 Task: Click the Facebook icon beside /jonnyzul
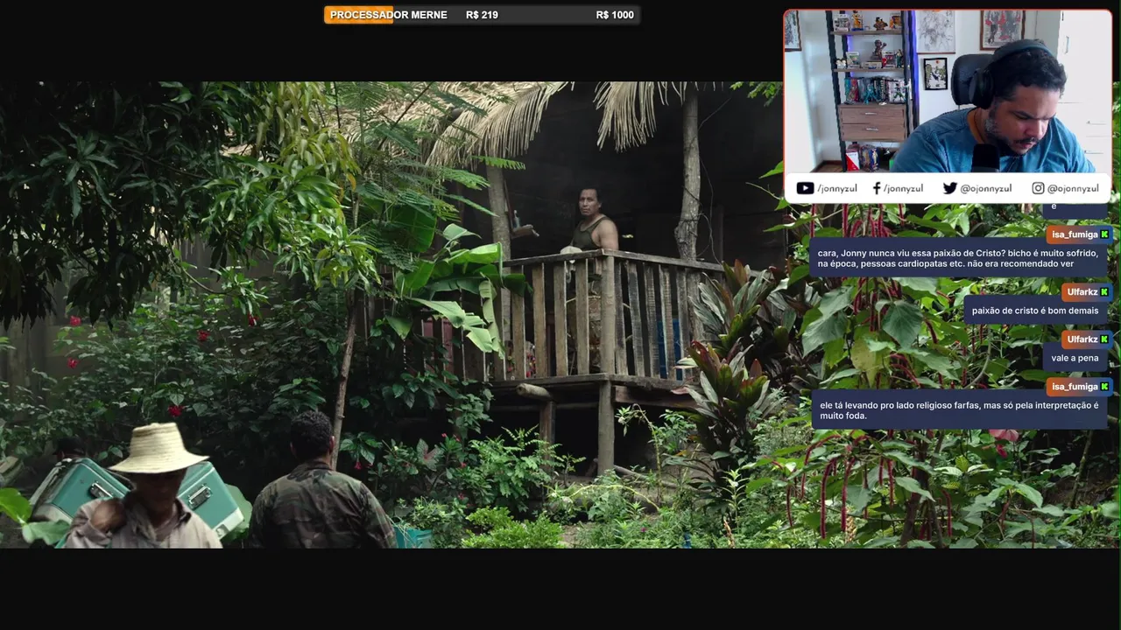pos(877,188)
